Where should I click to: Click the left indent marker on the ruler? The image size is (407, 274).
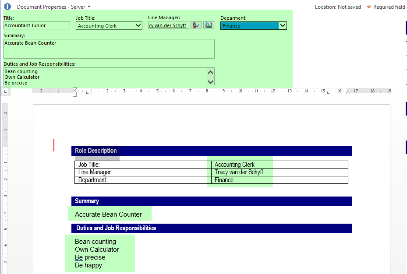tap(74, 92)
